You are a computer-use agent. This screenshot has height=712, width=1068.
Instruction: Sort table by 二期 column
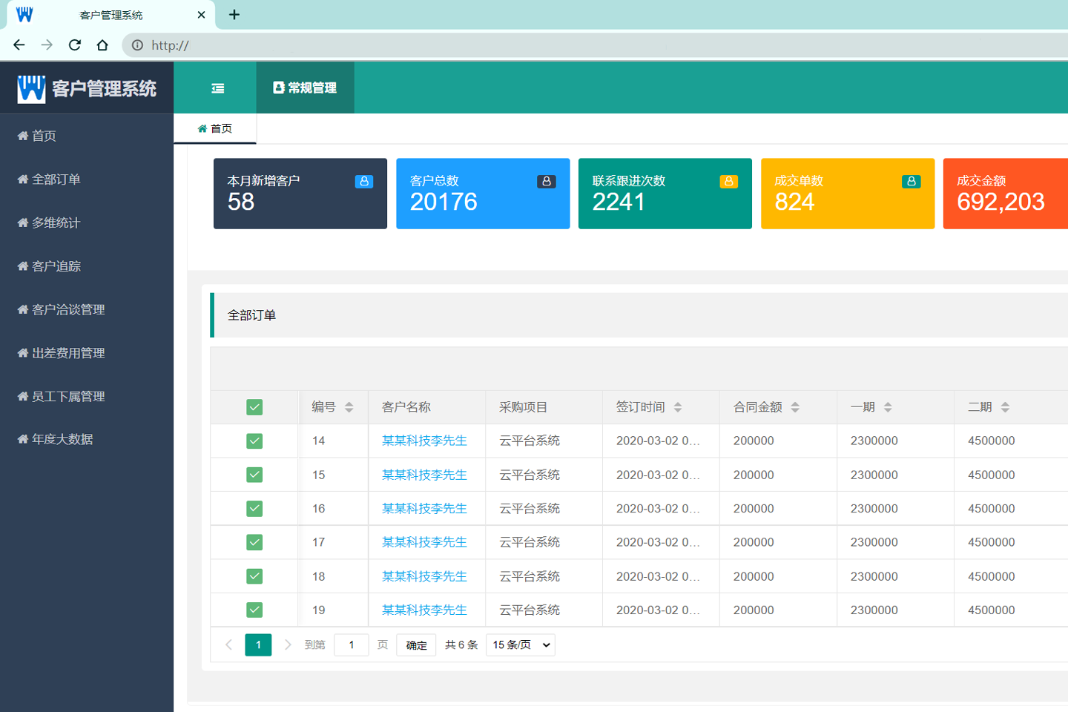(x=1005, y=407)
